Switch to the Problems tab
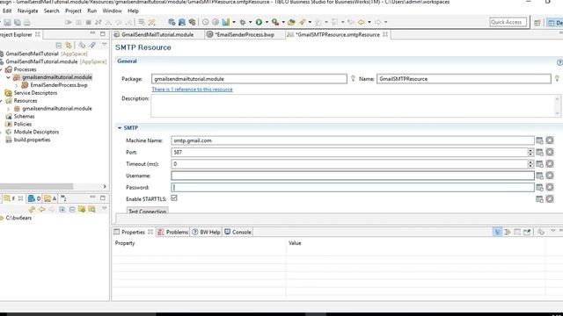The image size is (563, 316). click(x=173, y=232)
